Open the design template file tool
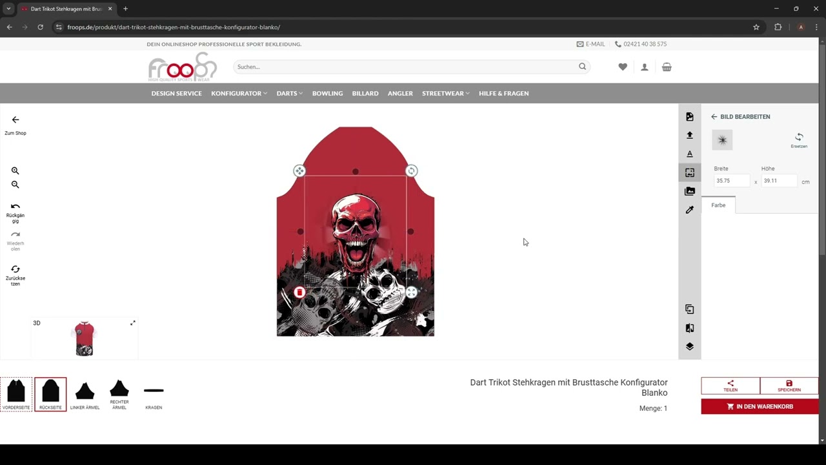 690,117
